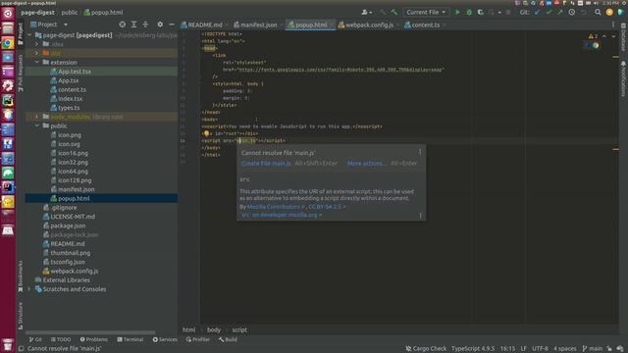Open the TODO tool window
This screenshot has height=353, width=628.
coord(61,339)
